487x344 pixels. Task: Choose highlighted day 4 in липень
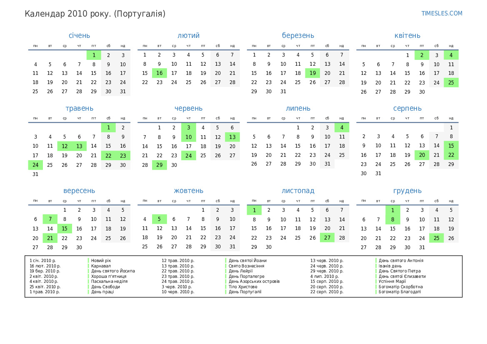click(x=342, y=128)
